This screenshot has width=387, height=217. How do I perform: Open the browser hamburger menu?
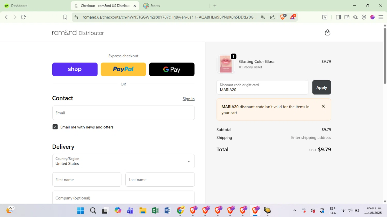381,17
